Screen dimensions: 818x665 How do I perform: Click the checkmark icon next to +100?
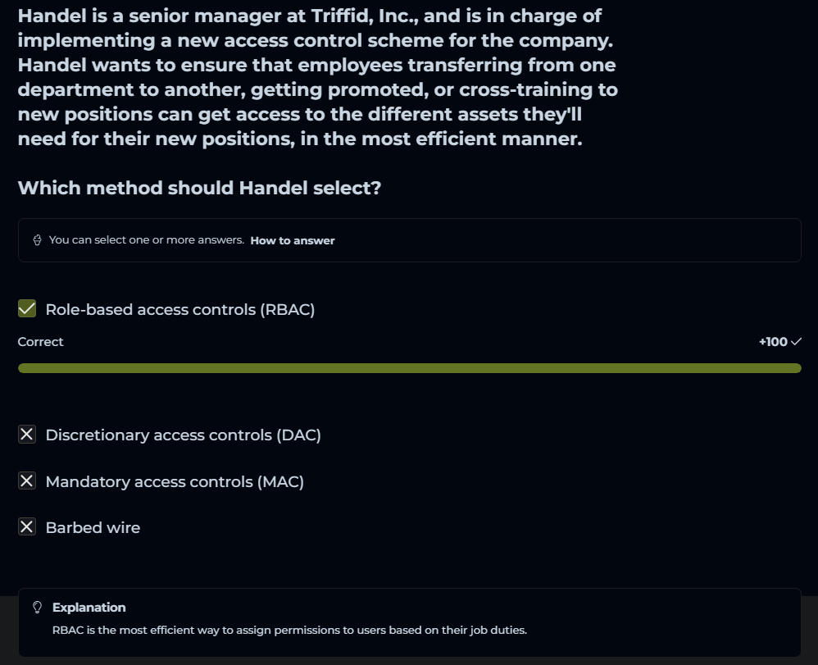pos(796,342)
